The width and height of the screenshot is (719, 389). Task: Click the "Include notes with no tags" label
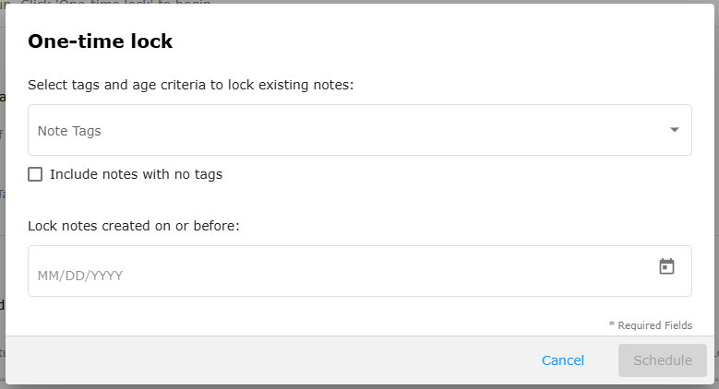click(137, 174)
